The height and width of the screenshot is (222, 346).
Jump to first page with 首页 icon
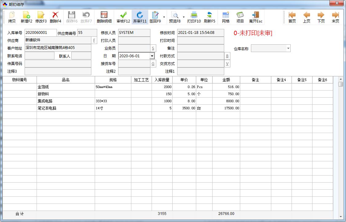(x=292, y=17)
